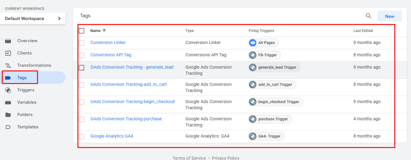Check the Conversion Linker row checkbox
This screenshot has width=411, height=160.
(x=82, y=43)
